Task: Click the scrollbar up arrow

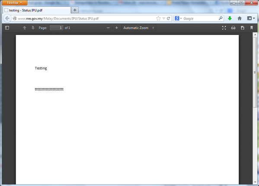Action: click(255, 35)
